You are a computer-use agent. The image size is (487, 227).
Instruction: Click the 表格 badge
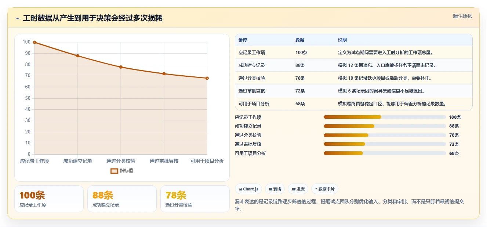pyautogui.click(x=275, y=189)
